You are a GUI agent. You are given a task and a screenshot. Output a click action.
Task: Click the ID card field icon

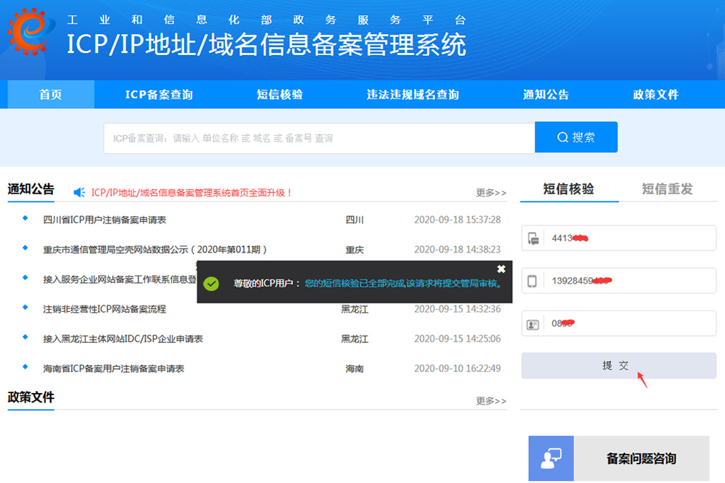(533, 324)
